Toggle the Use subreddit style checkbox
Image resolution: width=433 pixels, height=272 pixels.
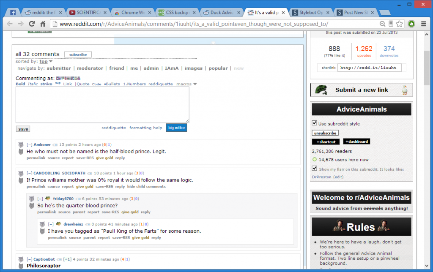pos(314,123)
